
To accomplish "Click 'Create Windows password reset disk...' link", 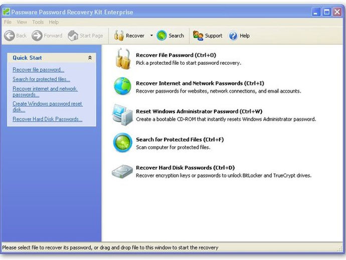I will (x=48, y=107).
